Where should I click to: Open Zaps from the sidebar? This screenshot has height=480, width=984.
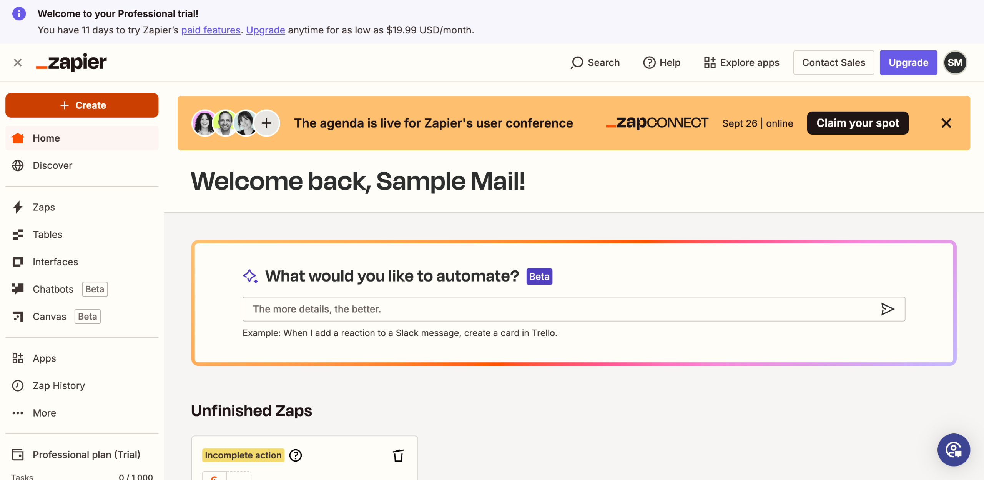coord(43,207)
